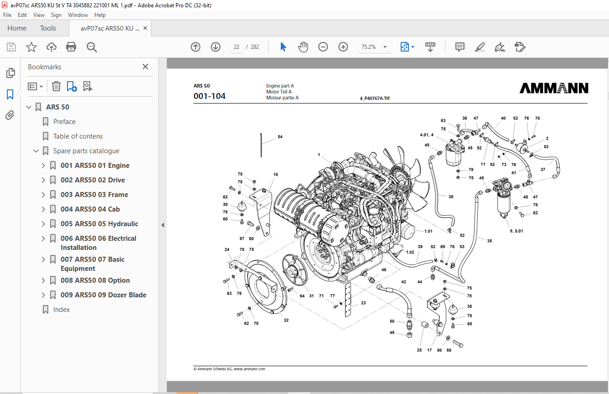Select the Spare parts catalogue bookmark label
Screen dimensions: 609x394
(x=86, y=151)
